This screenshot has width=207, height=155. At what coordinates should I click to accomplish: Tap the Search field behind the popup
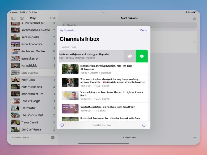pos(129,25)
